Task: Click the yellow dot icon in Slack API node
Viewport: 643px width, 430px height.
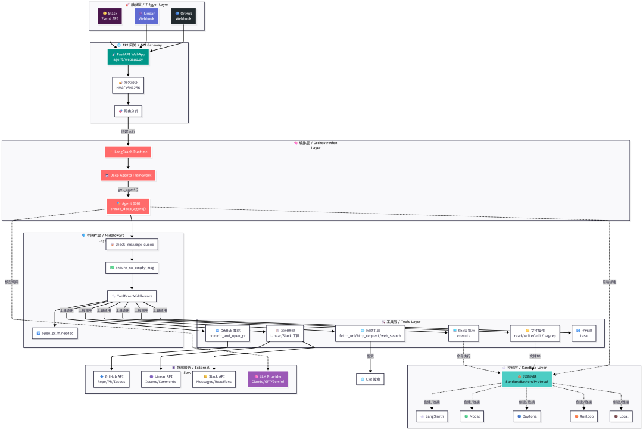Action: [x=205, y=376]
